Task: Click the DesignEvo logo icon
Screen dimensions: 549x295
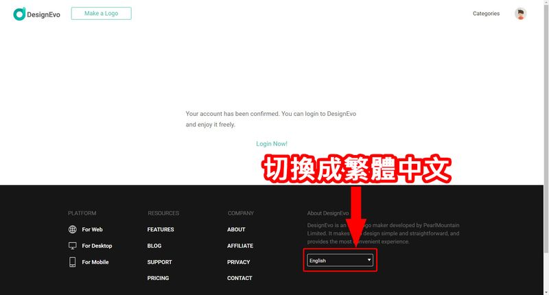Action: [x=19, y=14]
